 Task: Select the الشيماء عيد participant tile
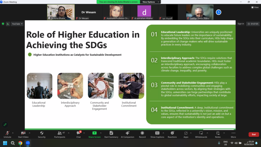pos(172,12)
